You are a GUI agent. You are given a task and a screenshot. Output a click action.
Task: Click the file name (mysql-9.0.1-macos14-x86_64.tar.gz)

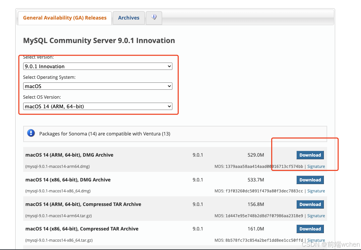tap(59, 240)
